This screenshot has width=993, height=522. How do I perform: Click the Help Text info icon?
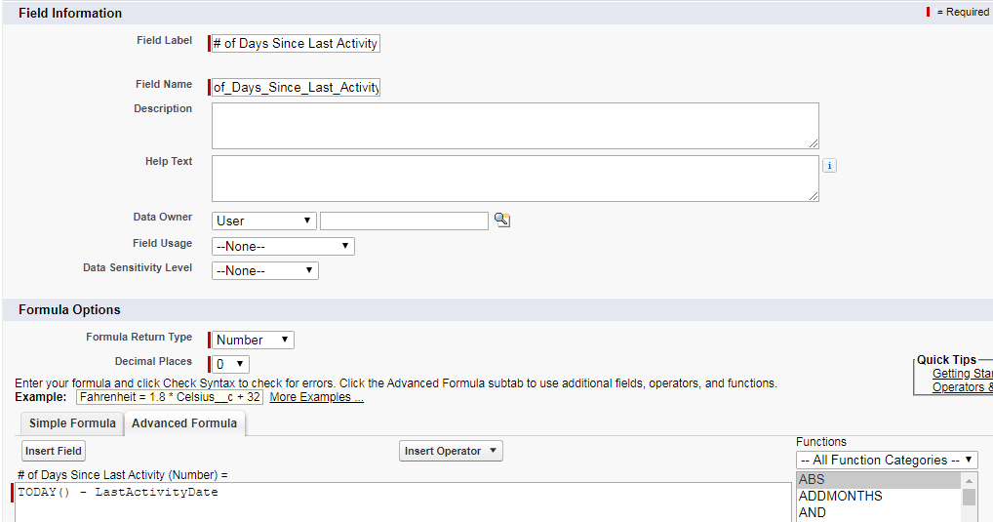829,165
